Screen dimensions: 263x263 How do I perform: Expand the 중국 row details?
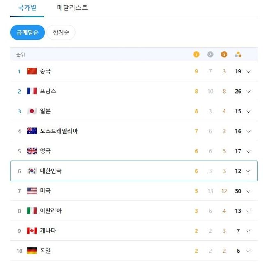(x=248, y=71)
